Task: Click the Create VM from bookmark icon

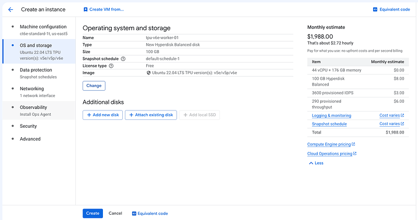Action: click(x=85, y=9)
